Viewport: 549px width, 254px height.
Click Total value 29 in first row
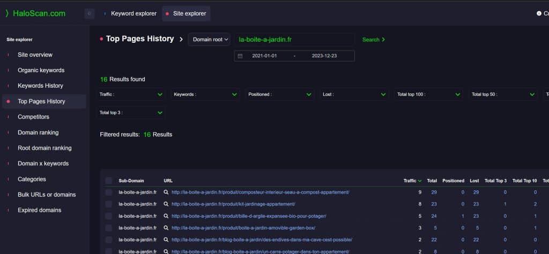click(x=434, y=192)
